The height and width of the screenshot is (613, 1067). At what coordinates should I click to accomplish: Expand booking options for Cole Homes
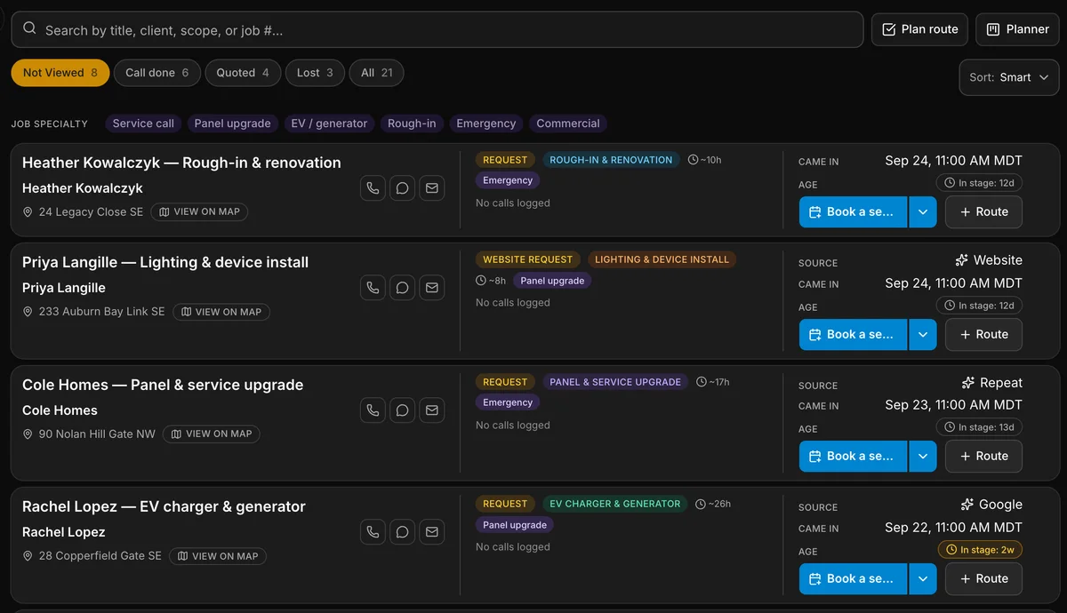[x=922, y=457]
